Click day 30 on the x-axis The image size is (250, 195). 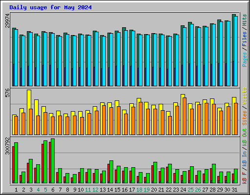(x=227, y=190)
